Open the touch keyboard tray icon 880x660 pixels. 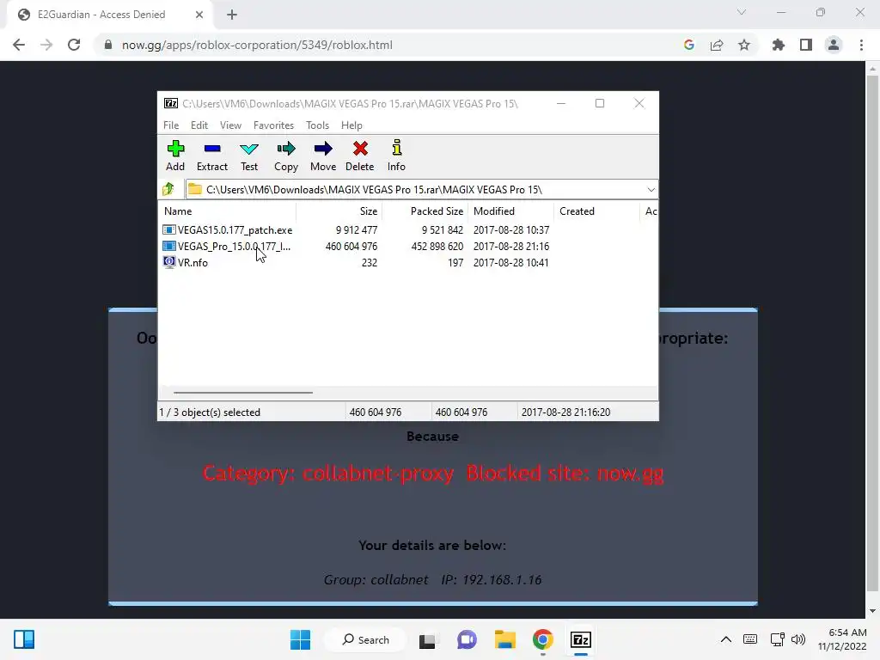tap(750, 639)
